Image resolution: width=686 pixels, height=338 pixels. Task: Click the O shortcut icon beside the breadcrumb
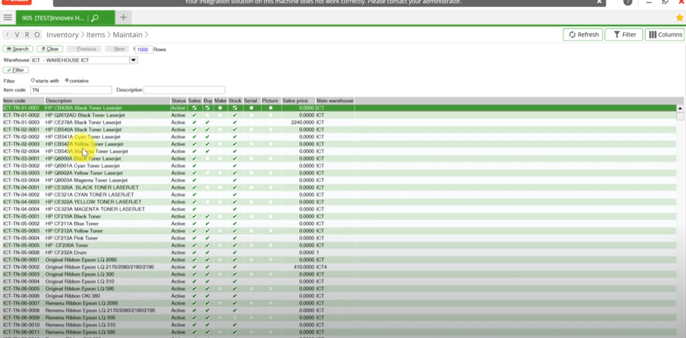tap(37, 35)
